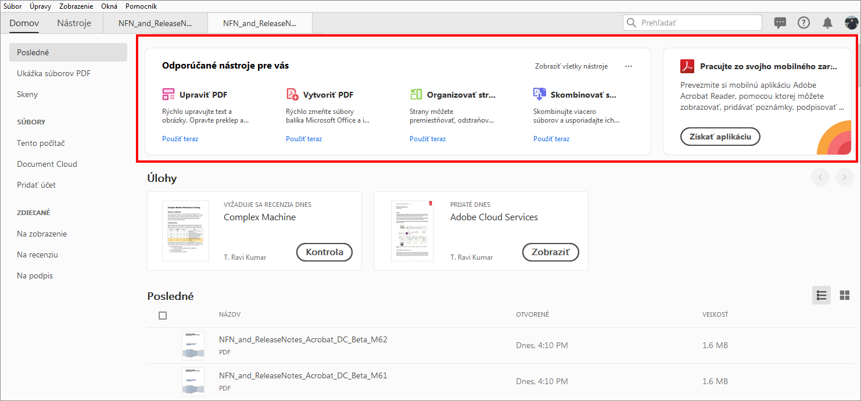
Task: Go to next tasks with right arrow
Action: 845,177
